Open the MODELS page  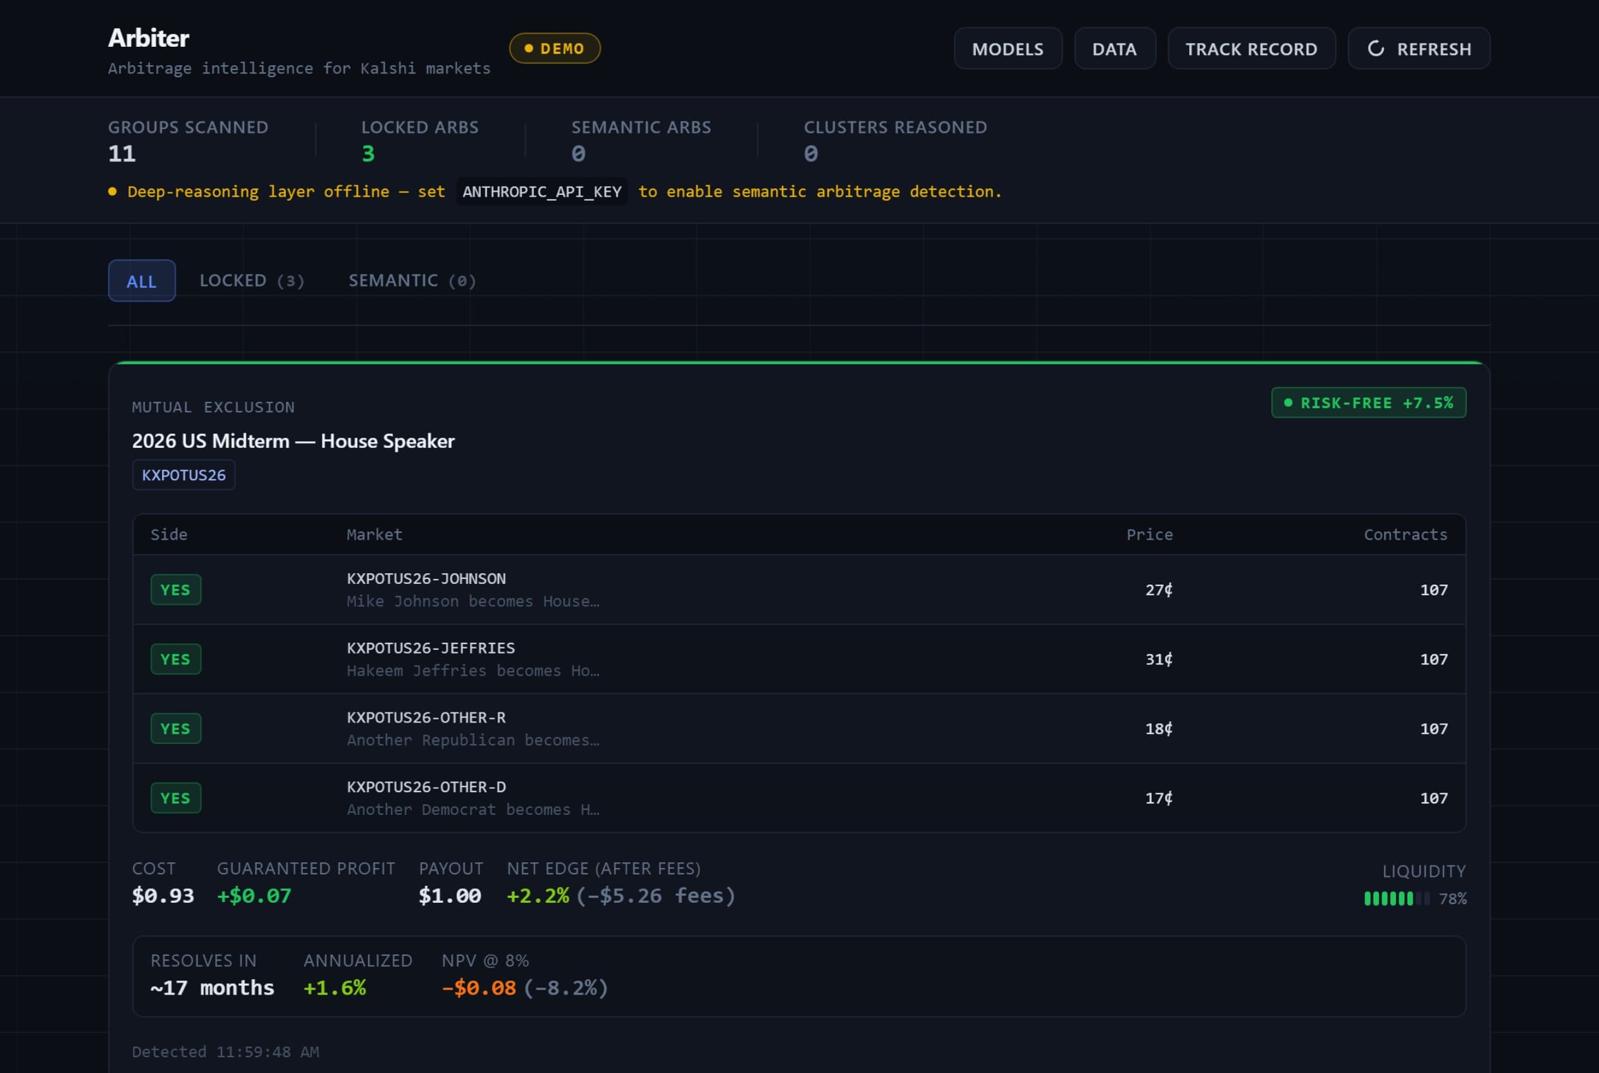(x=1008, y=49)
